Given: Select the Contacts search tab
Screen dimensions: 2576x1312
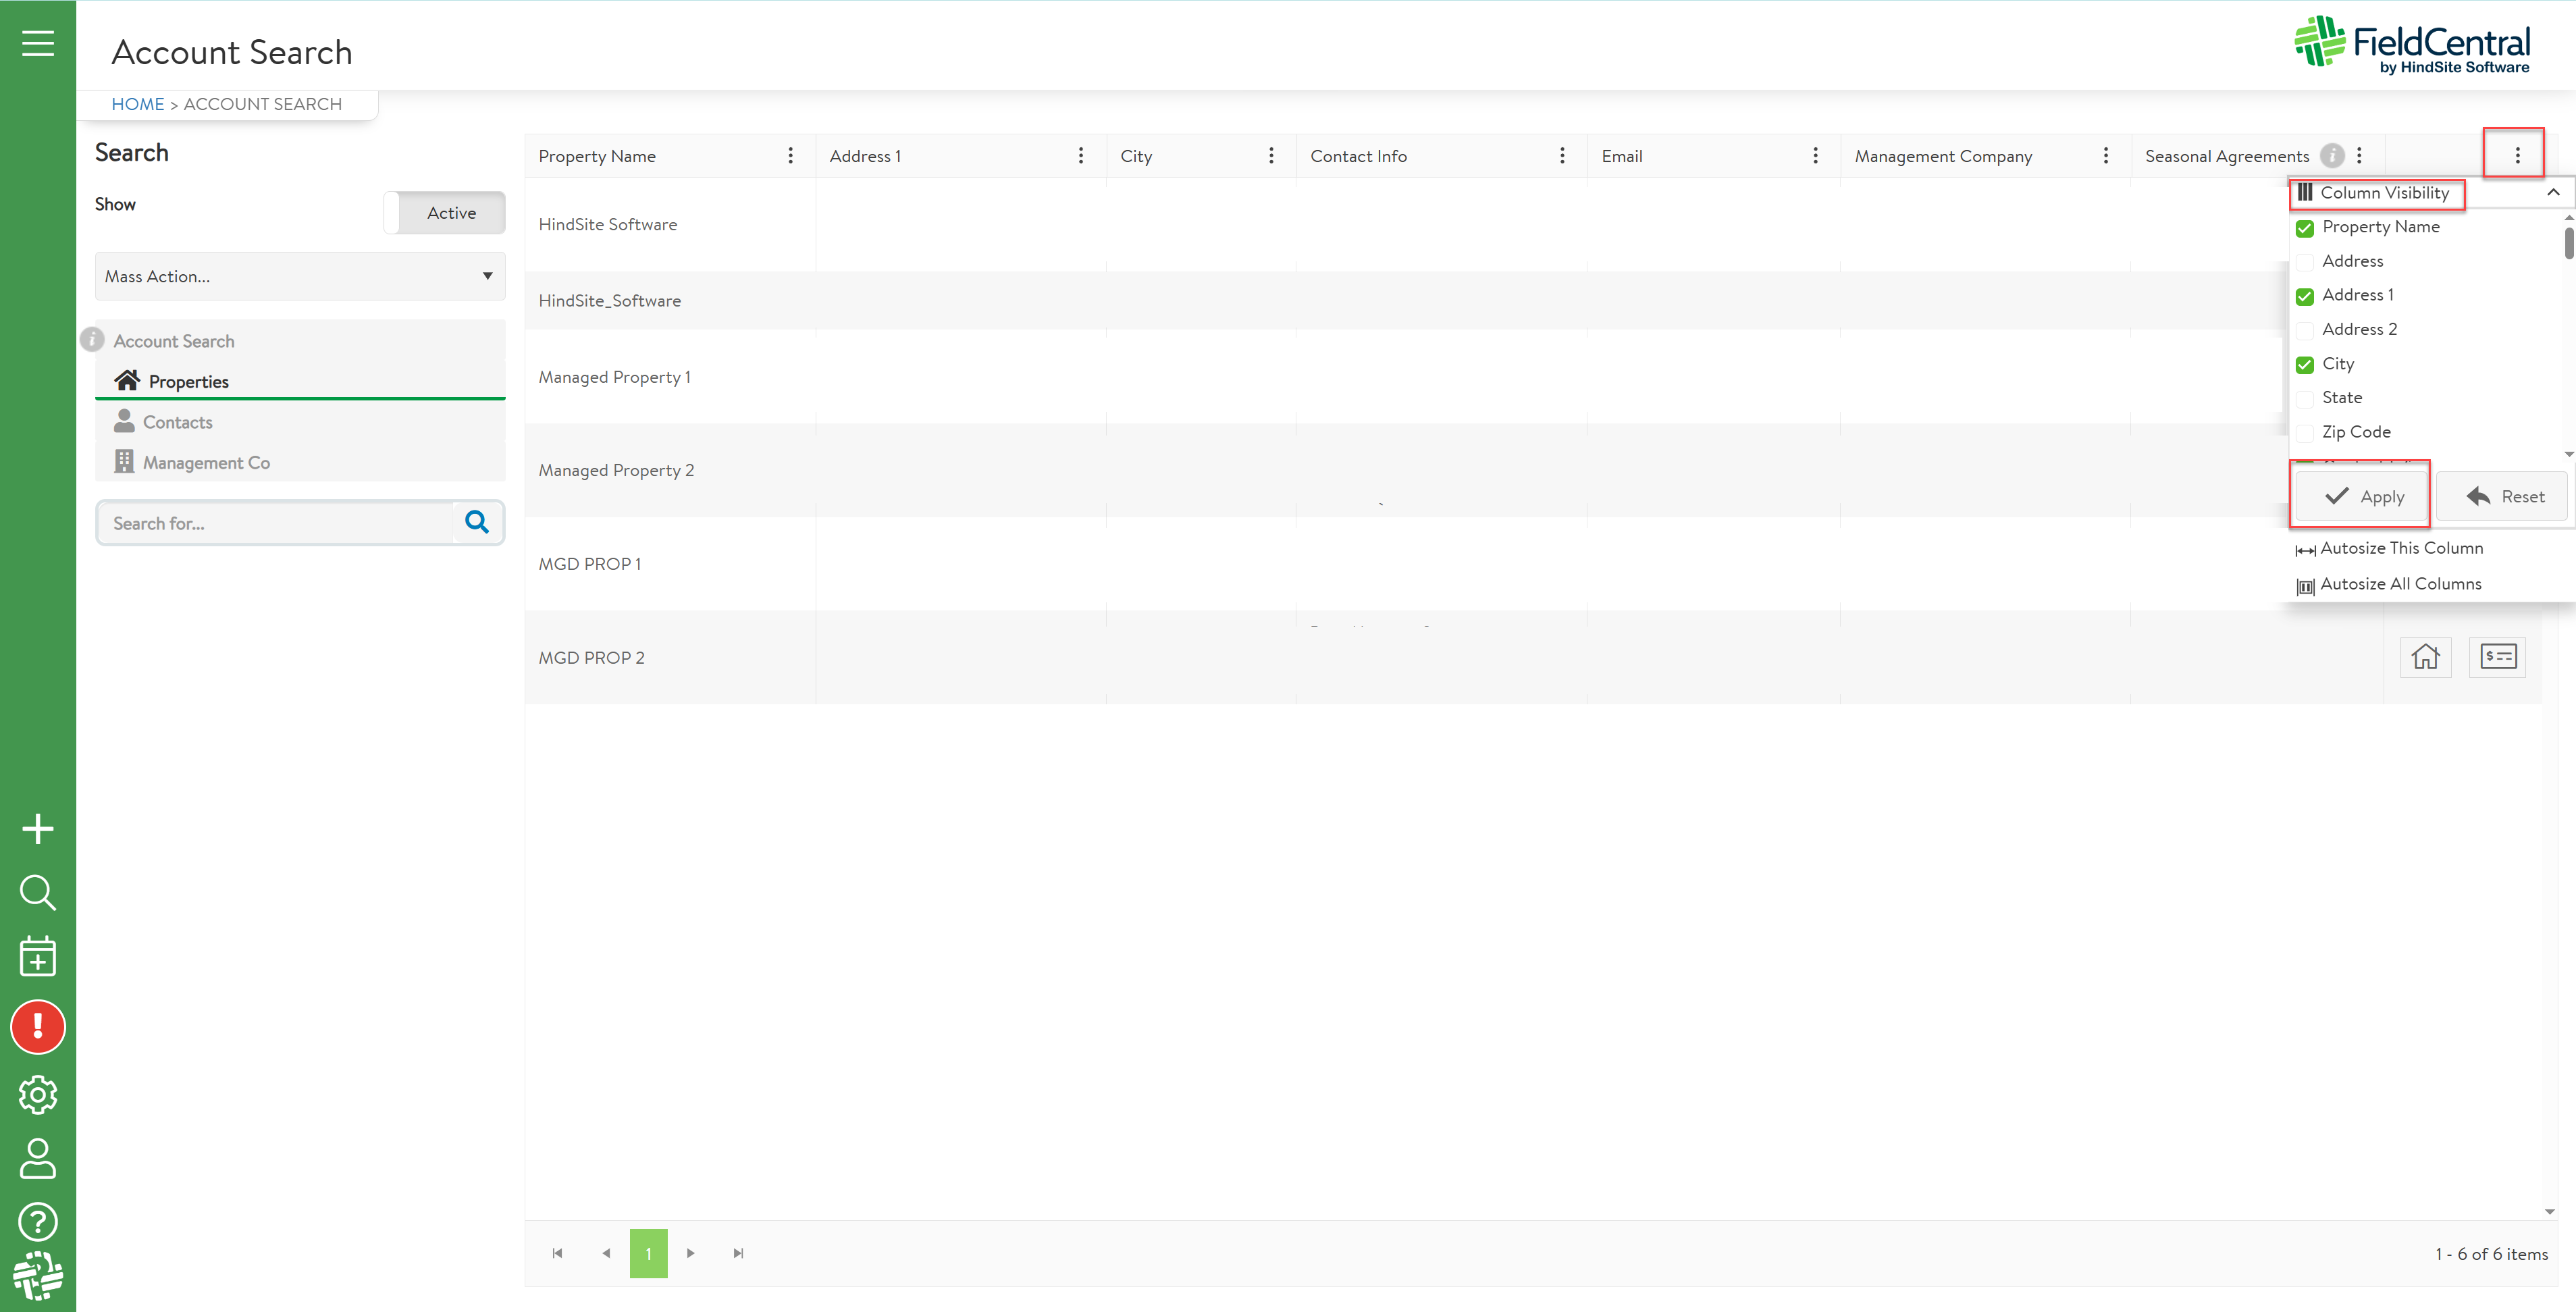Looking at the screenshot, I should [300, 422].
